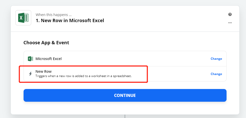This screenshot has width=246, height=118.
Task: Select the "New Row" event name
Action: coord(44,71)
